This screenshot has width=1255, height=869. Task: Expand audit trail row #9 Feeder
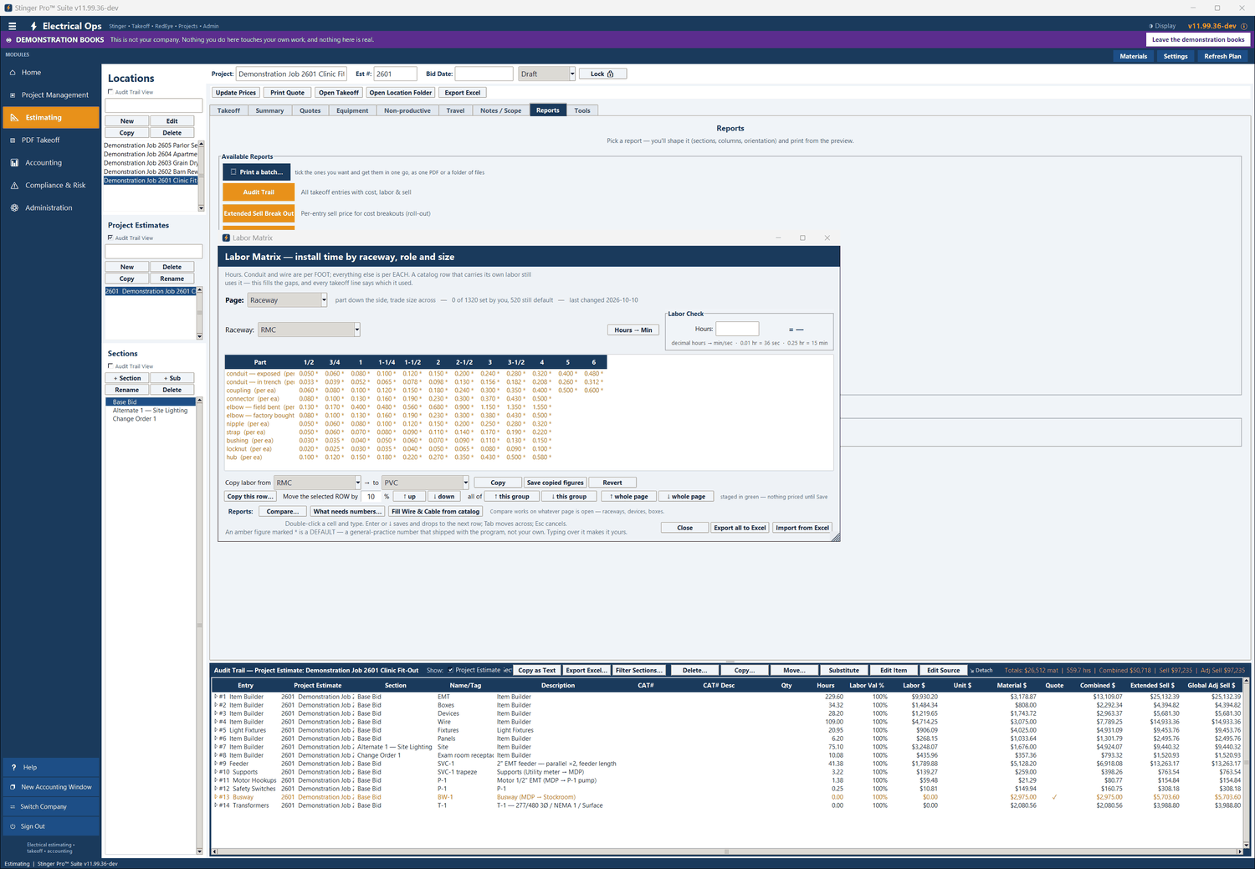tap(216, 764)
